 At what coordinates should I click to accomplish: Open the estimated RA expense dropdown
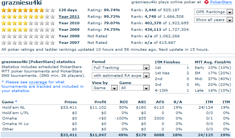click(x=121, y=75)
